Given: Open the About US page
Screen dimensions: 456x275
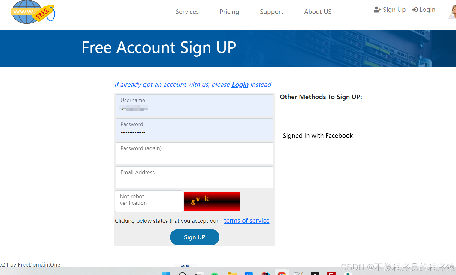Looking at the screenshot, I should click(x=318, y=12).
